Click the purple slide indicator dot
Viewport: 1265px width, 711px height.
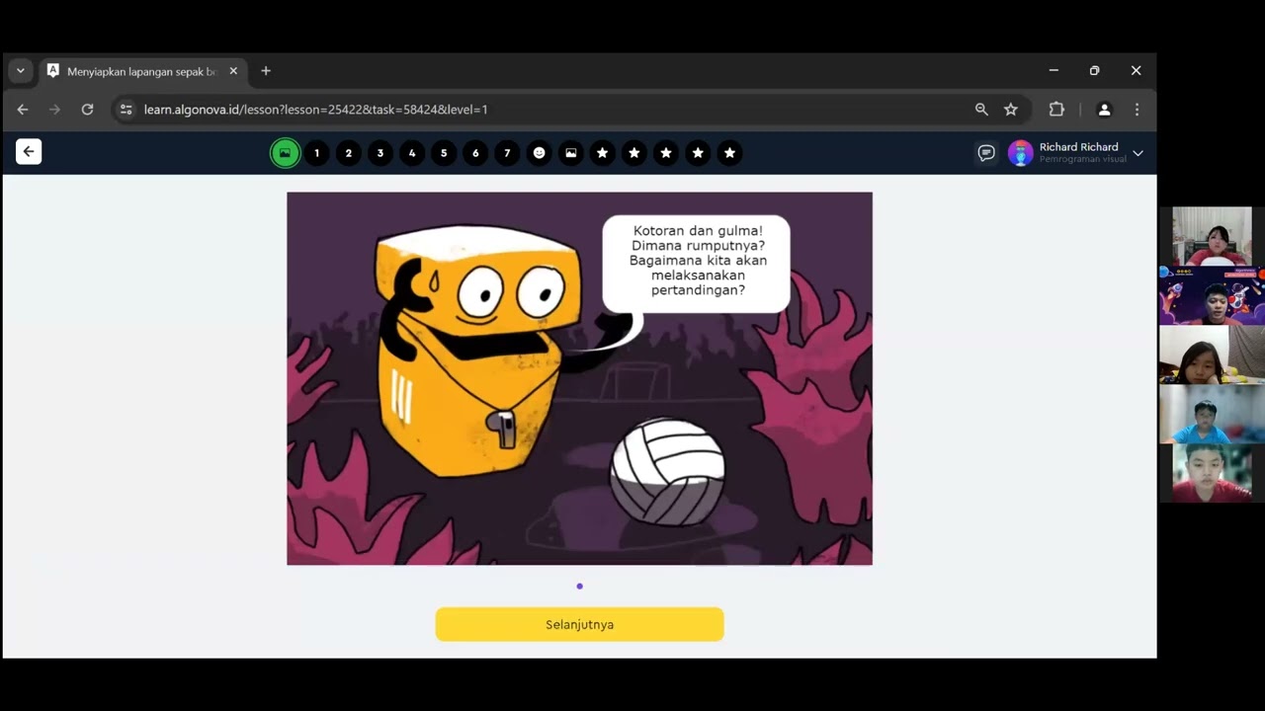point(579,587)
